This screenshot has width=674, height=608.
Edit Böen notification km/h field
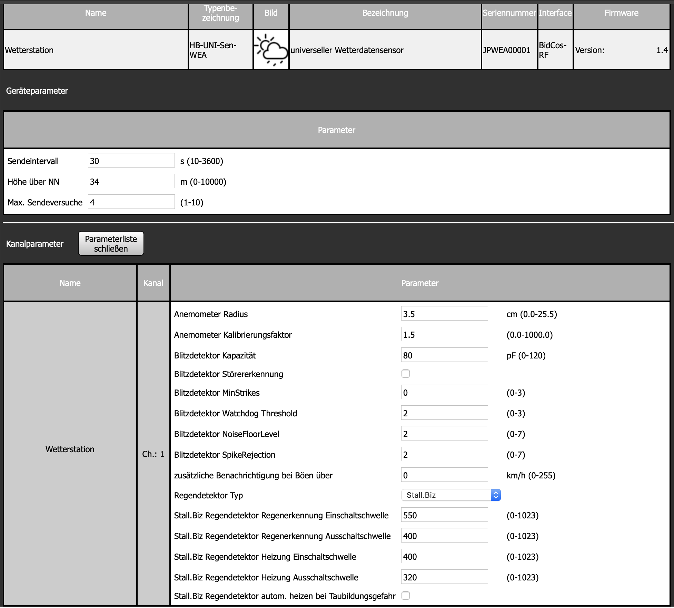(x=444, y=475)
